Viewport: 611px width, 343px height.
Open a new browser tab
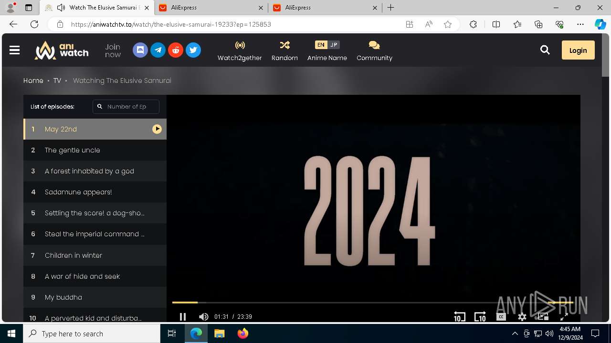click(390, 8)
